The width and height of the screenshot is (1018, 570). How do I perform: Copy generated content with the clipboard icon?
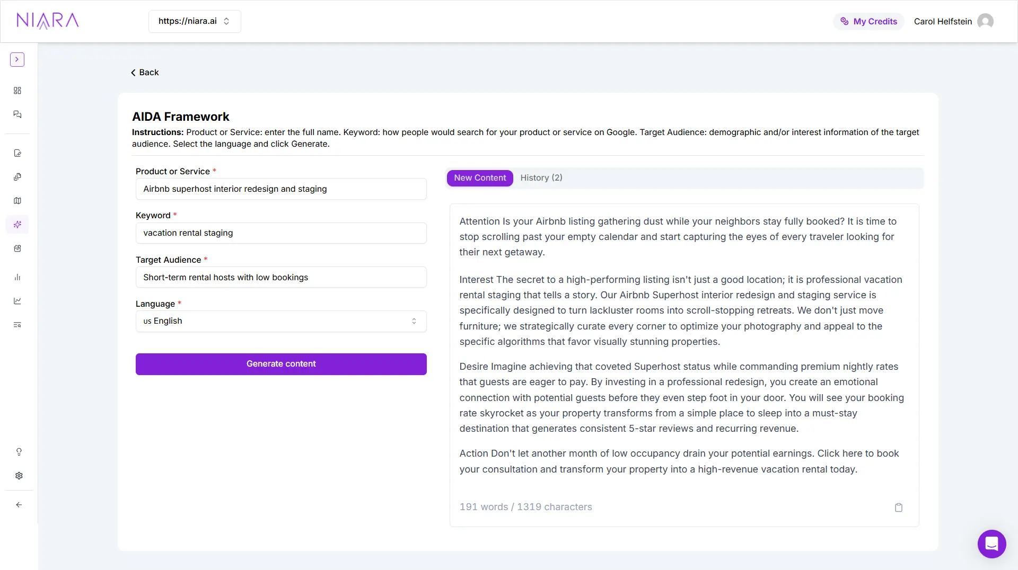(899, 507)
